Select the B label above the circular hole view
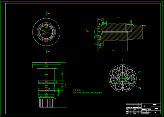The height and width of the screenshot is (117, 164). (123, 60)
